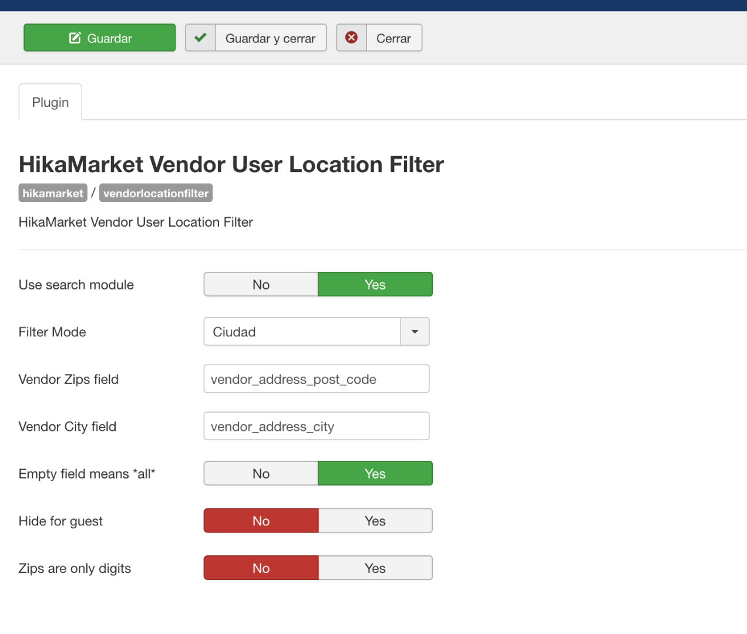
Task: Click the Vendor City field input
Action: point(317,426)
